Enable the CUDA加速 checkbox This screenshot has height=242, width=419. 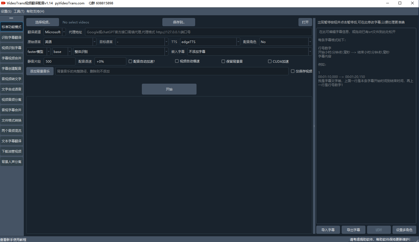click(270, 61)
